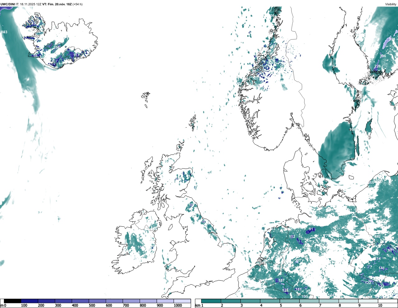Click the '5' tick on km scale
Image resolution: width=398 pixels, height=308 pixels.
point(281,306)
